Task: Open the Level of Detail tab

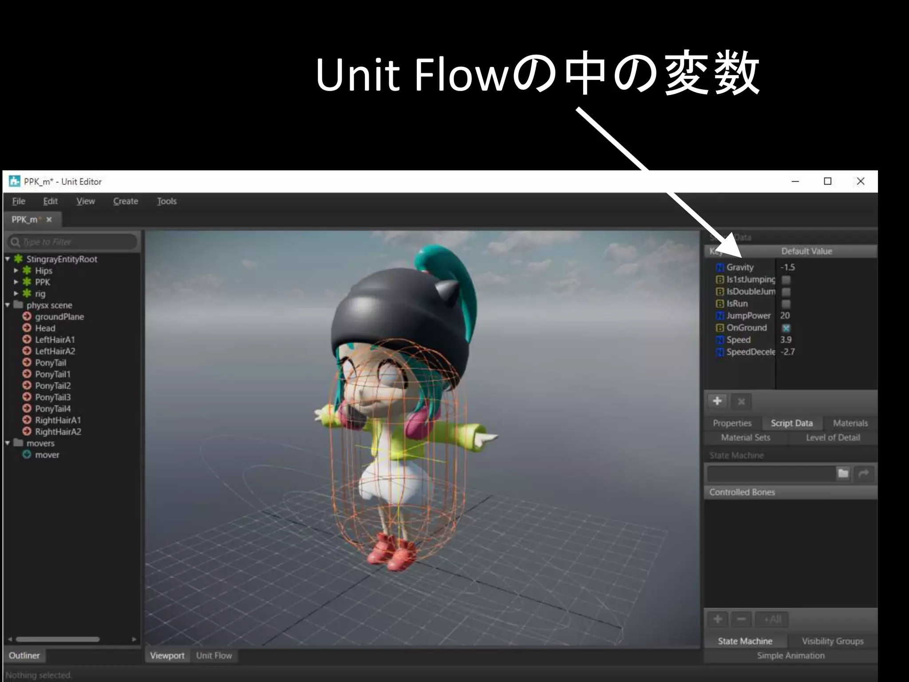Action: 833,437
